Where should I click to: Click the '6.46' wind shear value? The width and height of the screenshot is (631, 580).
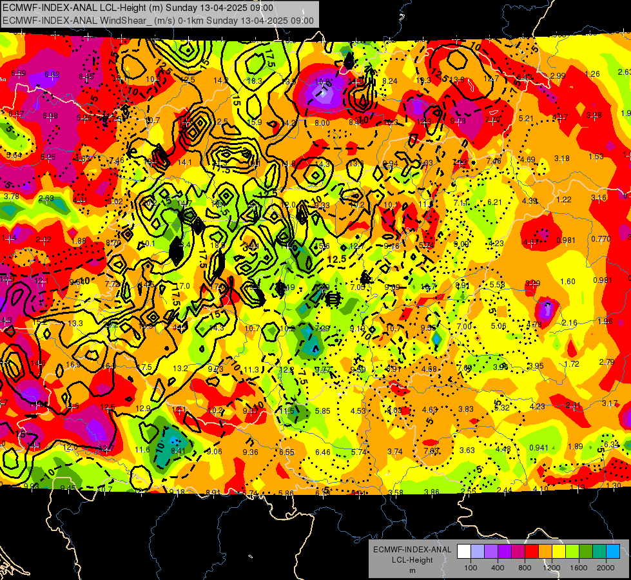click(x=323, y=452)
